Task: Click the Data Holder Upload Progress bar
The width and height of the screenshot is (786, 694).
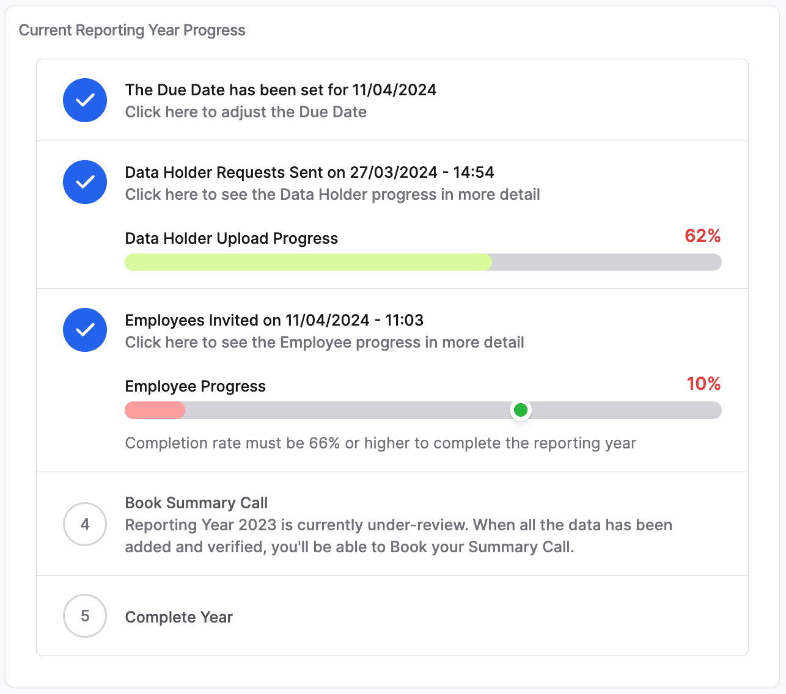Action: [x=423, y=262]
